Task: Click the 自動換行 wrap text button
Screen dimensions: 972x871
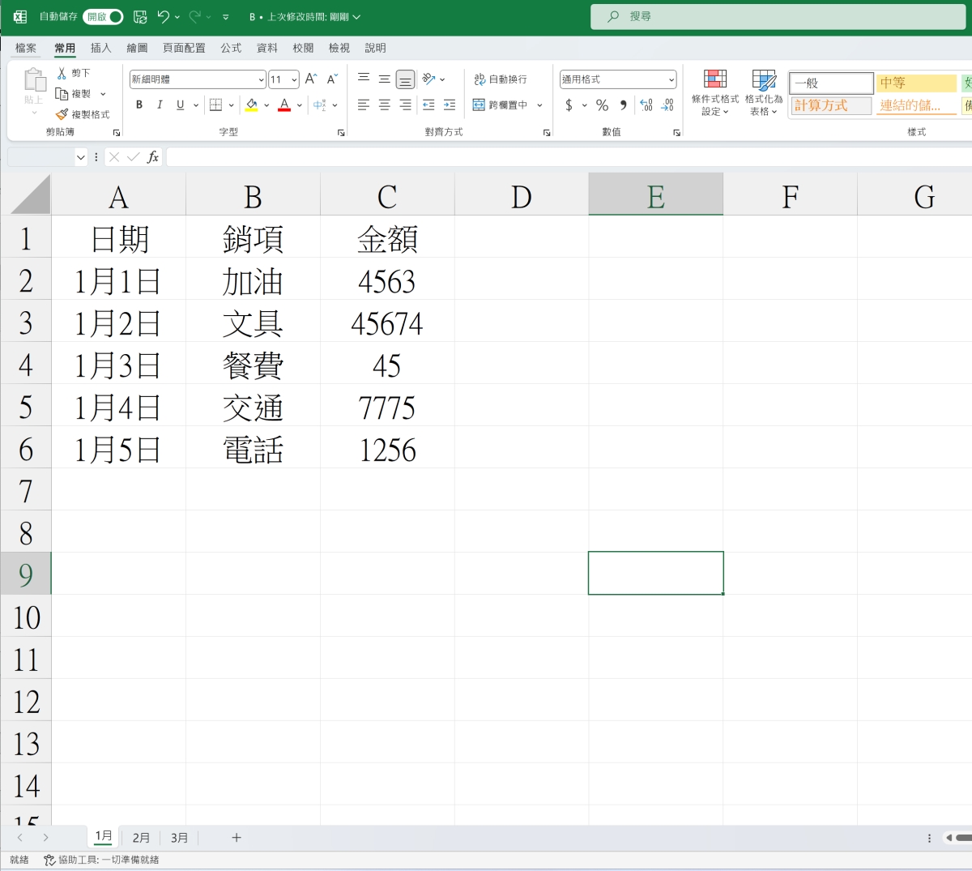Action: click(501, 79)
